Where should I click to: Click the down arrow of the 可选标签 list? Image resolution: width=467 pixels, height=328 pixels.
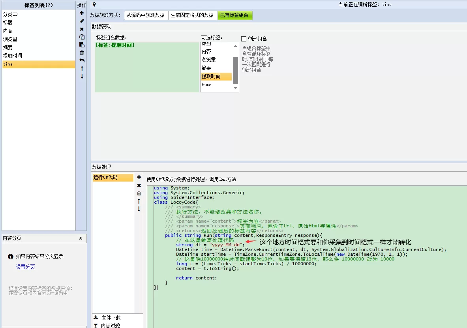coord(236,88)
